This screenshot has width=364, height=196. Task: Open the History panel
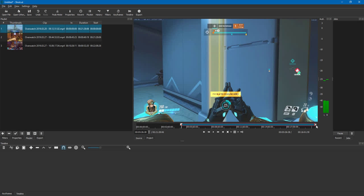99,12
